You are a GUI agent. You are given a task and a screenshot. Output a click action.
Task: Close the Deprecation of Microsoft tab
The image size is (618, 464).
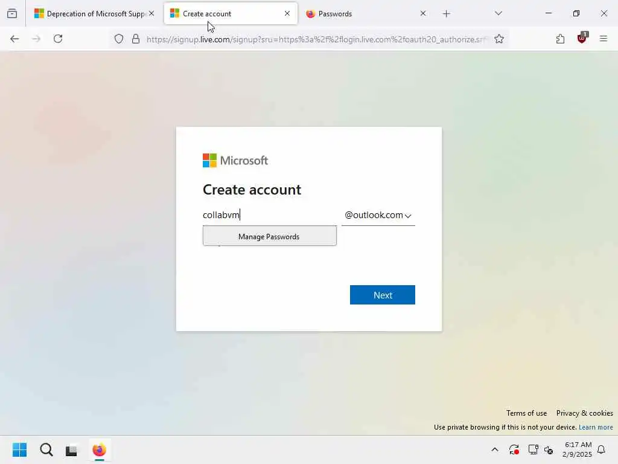point(151,13)
